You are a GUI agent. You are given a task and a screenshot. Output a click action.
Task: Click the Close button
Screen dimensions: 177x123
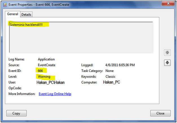(160, 113)
